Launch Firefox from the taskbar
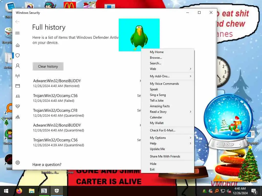The height and width of the screenshot is (196, 262). (19, 191)
